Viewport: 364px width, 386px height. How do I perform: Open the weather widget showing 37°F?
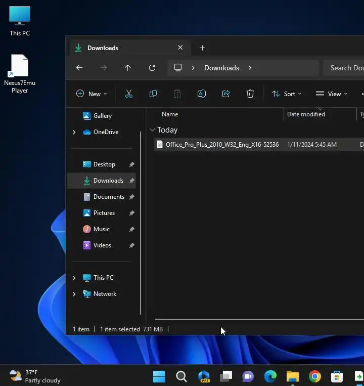(35, 376)
